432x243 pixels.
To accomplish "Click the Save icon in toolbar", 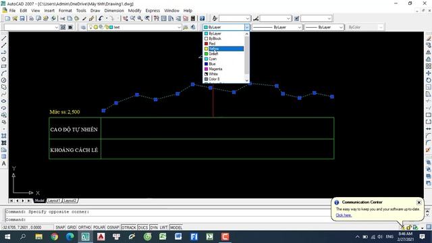I will coord(22,18).
